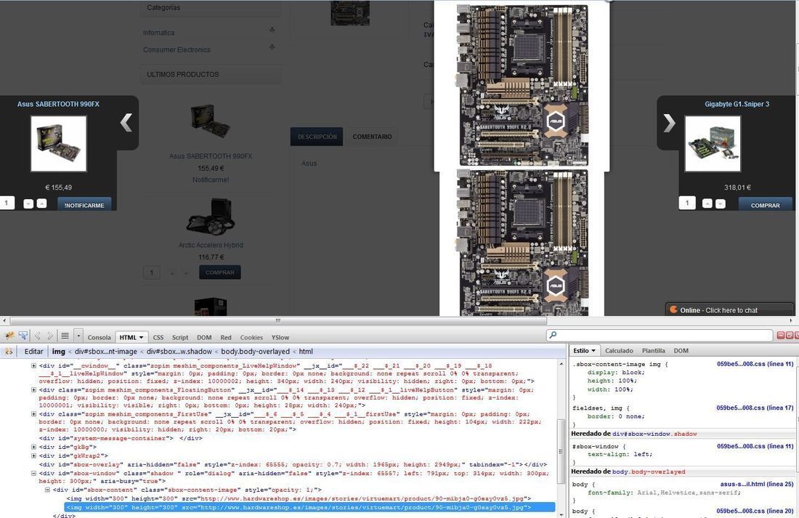Open asus-s...il.html (línea 25) source link
The height and width of the screenshot is (518, 799).
757,484
